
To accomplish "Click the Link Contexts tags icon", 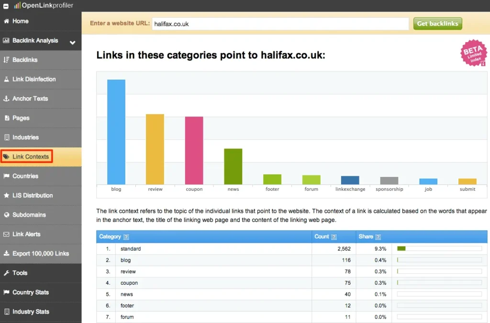I will pos(6,157).
